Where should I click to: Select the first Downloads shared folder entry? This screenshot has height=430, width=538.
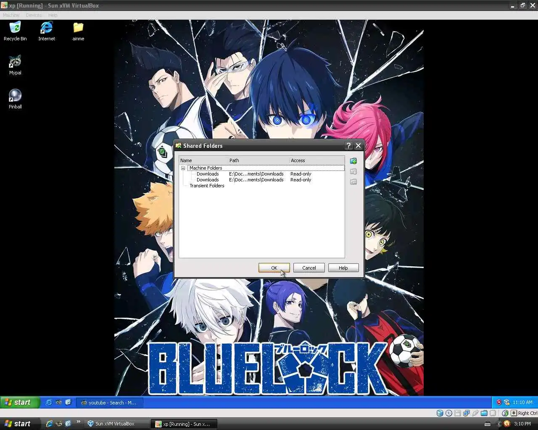click(x=261, y=174)
